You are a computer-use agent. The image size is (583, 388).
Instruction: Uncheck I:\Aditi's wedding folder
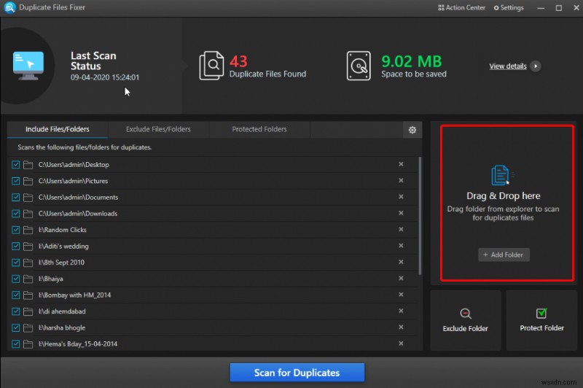point(15,247)
